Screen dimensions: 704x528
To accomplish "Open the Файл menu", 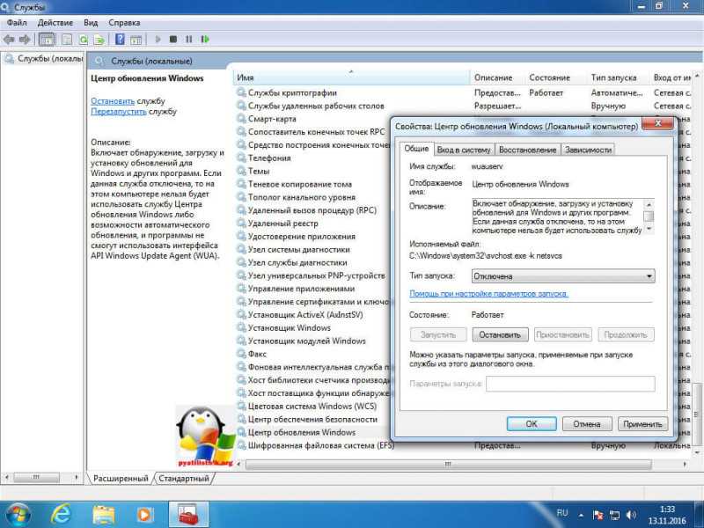I will coord(17,23).
